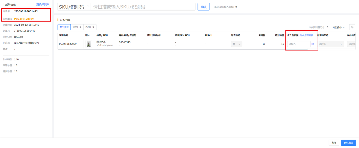Open the 次品货架 请选择 dropdown
This screenshot has width=359, height=148.
click(x=352, y=44)
